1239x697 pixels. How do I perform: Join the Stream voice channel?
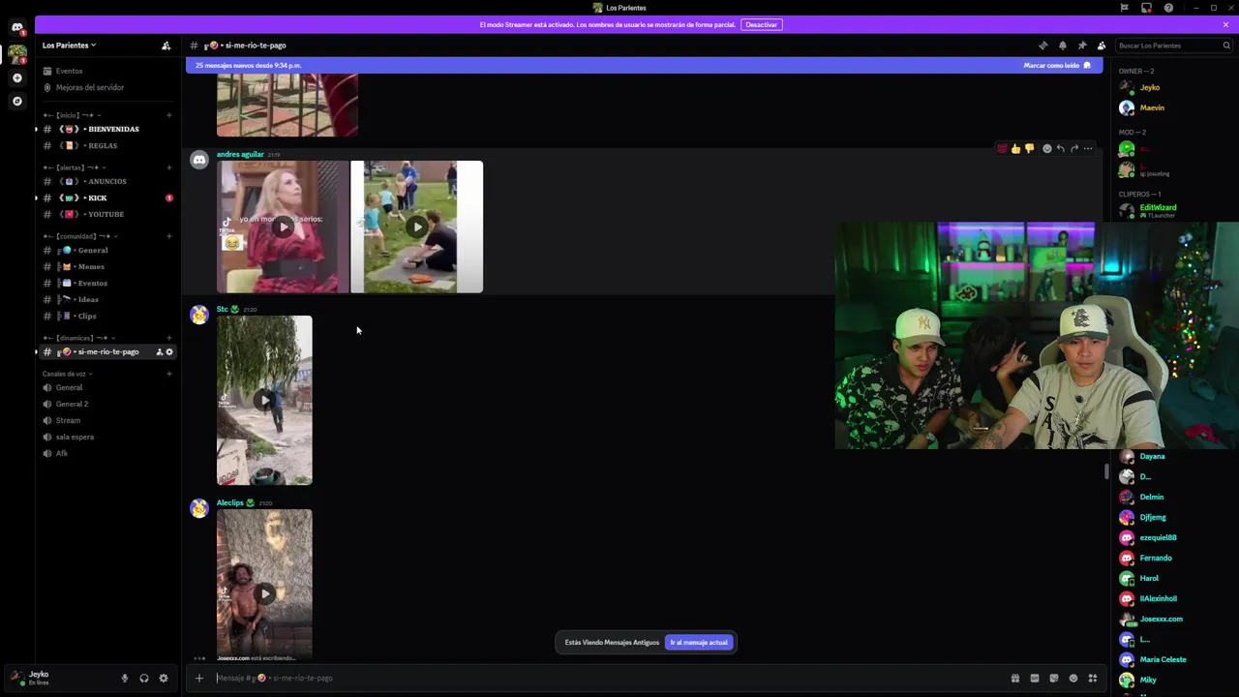click(107, 420)
